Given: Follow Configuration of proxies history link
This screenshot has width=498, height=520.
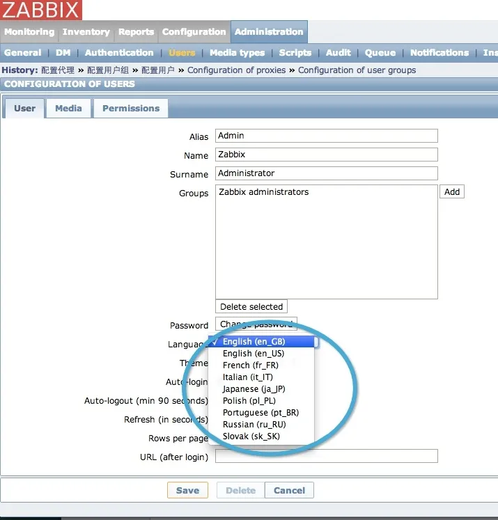Looking at the screenshot, I should pos(237,70).
